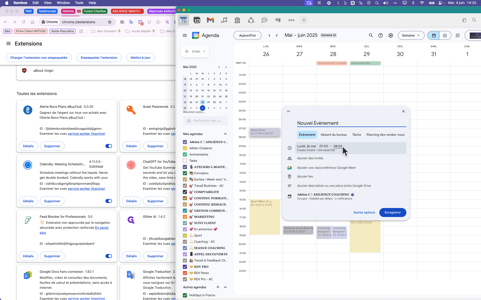The image size is (481, 300).
Task: Open Google Agenda main menu hamburger
Action: [x=185, y=35]
